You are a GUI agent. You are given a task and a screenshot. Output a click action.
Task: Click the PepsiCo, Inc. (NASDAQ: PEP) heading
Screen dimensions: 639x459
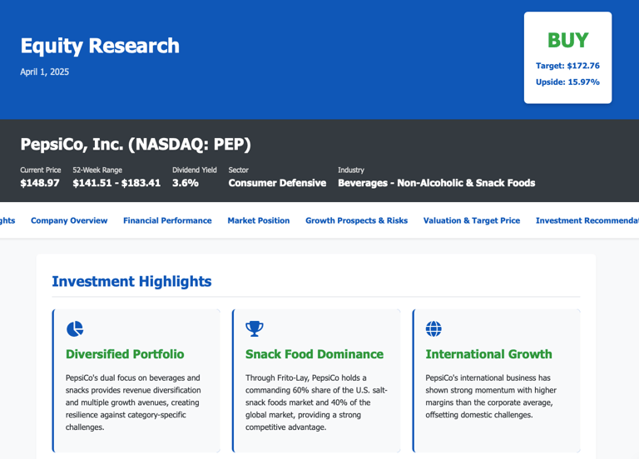[x=136, y=145]
